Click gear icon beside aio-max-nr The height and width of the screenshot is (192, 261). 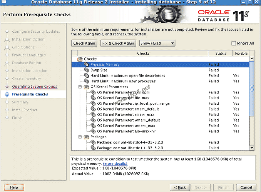93,131
